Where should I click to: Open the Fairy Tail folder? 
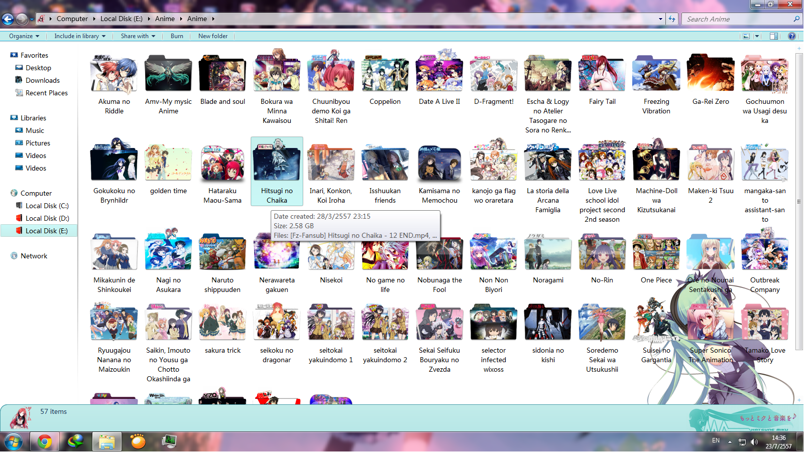[x=602, y=78]
